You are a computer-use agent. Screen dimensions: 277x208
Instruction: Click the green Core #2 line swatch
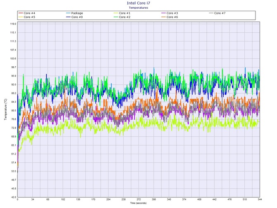(115, 17)
